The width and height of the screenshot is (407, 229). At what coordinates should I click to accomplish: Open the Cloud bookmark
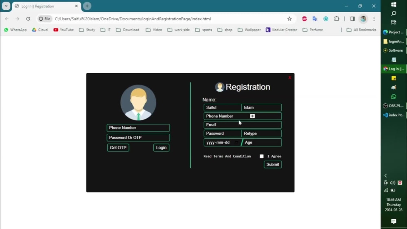pos(40,30)
